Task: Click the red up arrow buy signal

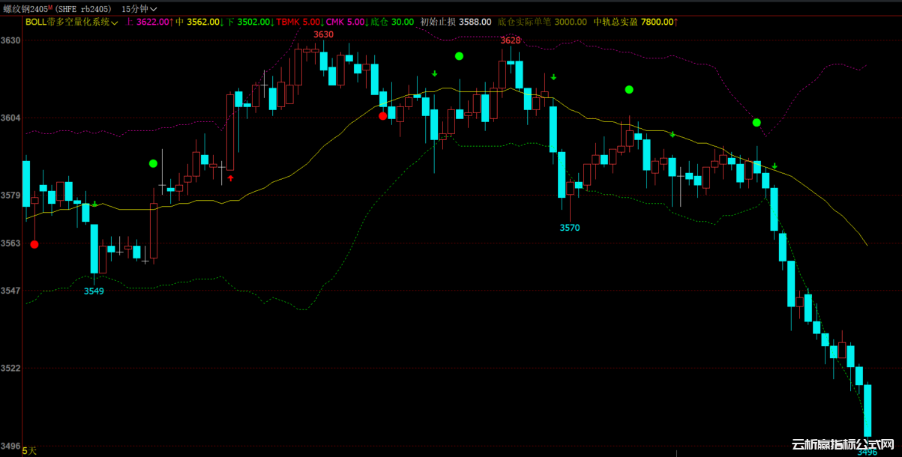Action: coord(231,178)
